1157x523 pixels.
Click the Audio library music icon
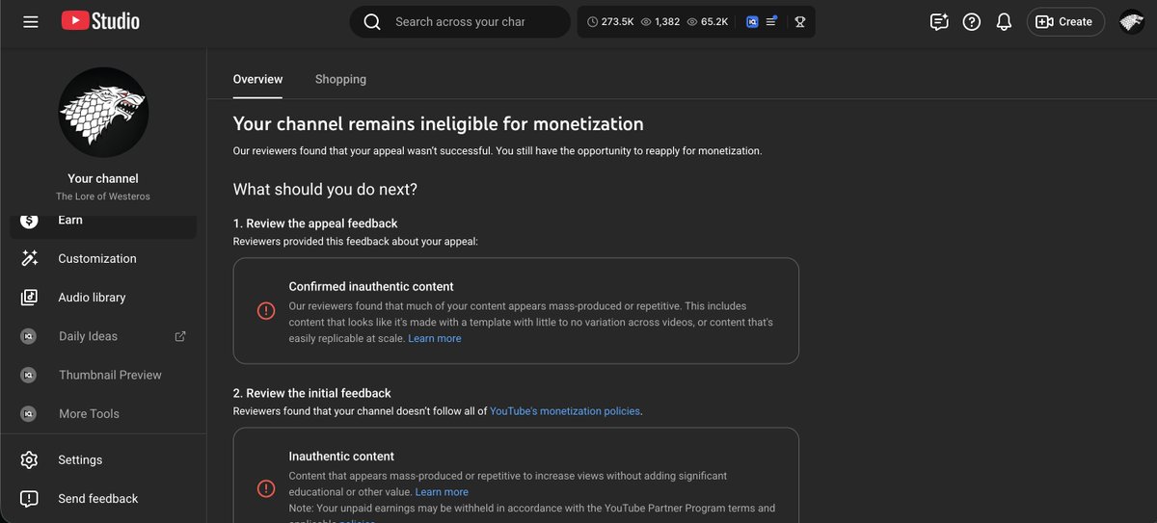[30, 298]
